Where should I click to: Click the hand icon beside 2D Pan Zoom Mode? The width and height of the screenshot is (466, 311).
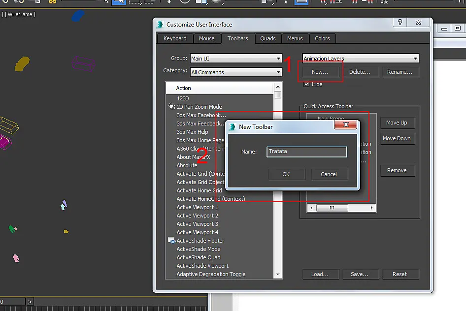tap(171, 106)
